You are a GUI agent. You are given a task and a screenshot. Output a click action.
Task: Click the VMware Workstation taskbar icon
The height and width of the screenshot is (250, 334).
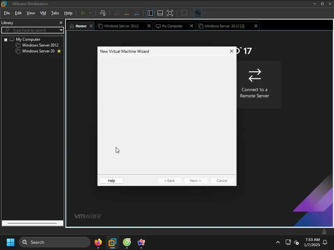point(112,242)
